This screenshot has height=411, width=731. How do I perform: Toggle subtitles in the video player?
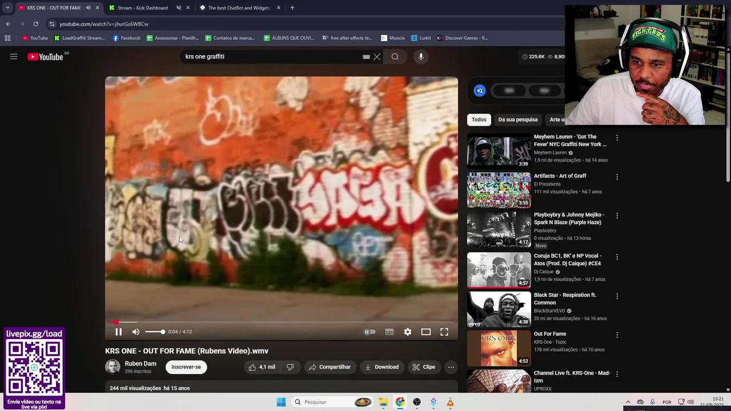[x=389, y=332]
